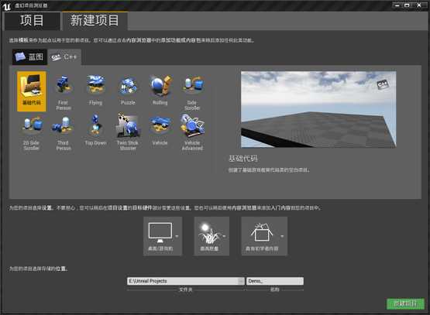Pick the Third Person template icon
430x315 pixels.
64,132
